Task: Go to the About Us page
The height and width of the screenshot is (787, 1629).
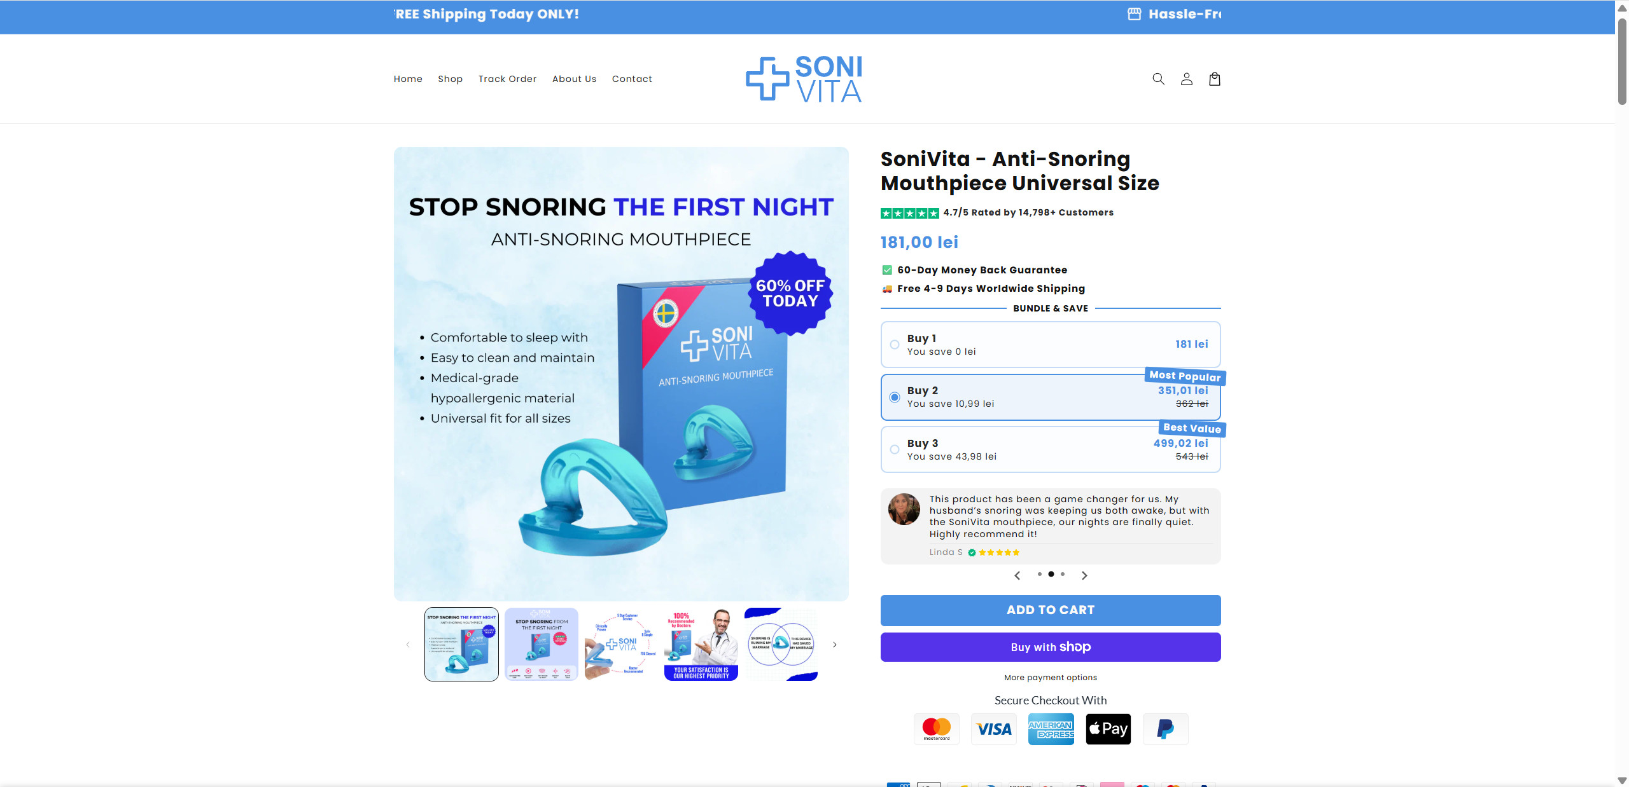Action: [x=574, y=79]
